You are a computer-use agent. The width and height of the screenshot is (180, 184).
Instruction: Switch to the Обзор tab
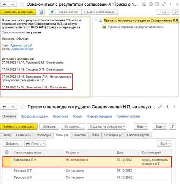tap(7, 135)
